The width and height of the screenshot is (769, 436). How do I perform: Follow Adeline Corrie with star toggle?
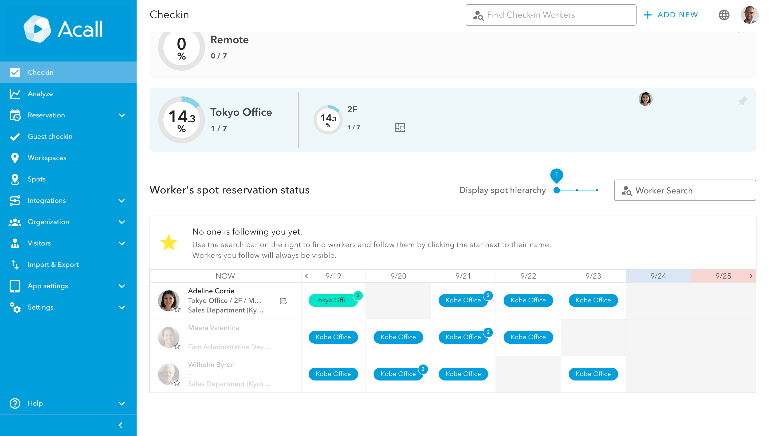coord(177,309)
